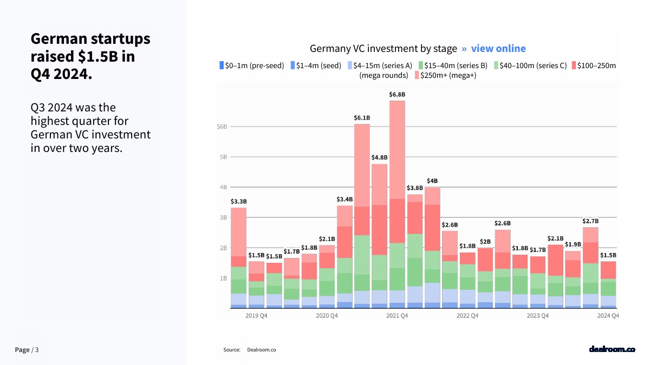
Task: Click the $250m+ (mega+) legend swatch
Action: pyautogui.click(x=417, y=76)
